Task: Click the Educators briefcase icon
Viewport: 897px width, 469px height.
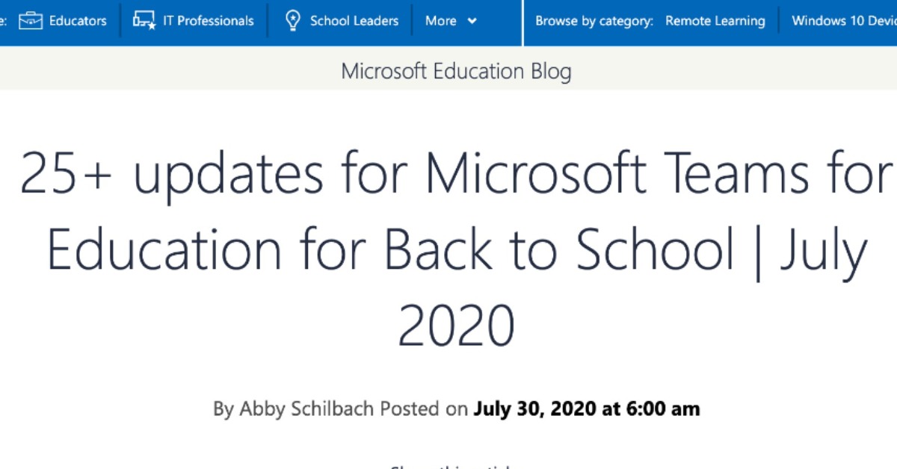Action: point(31,20)
